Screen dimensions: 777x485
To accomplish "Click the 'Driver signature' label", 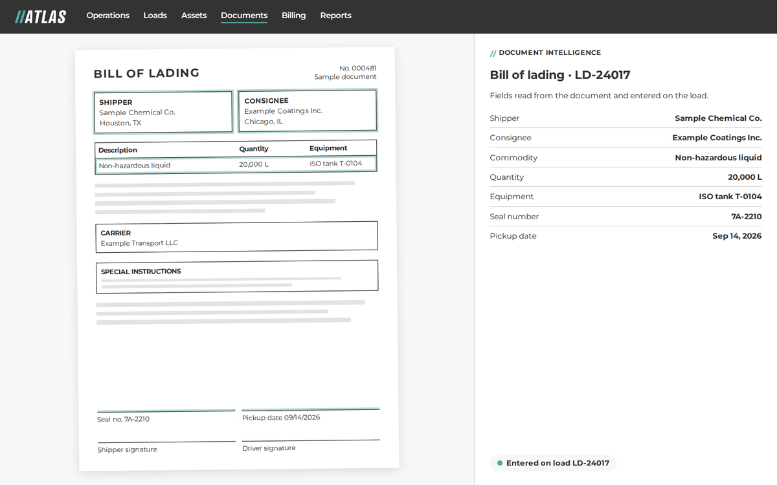I will coord(269,448).
